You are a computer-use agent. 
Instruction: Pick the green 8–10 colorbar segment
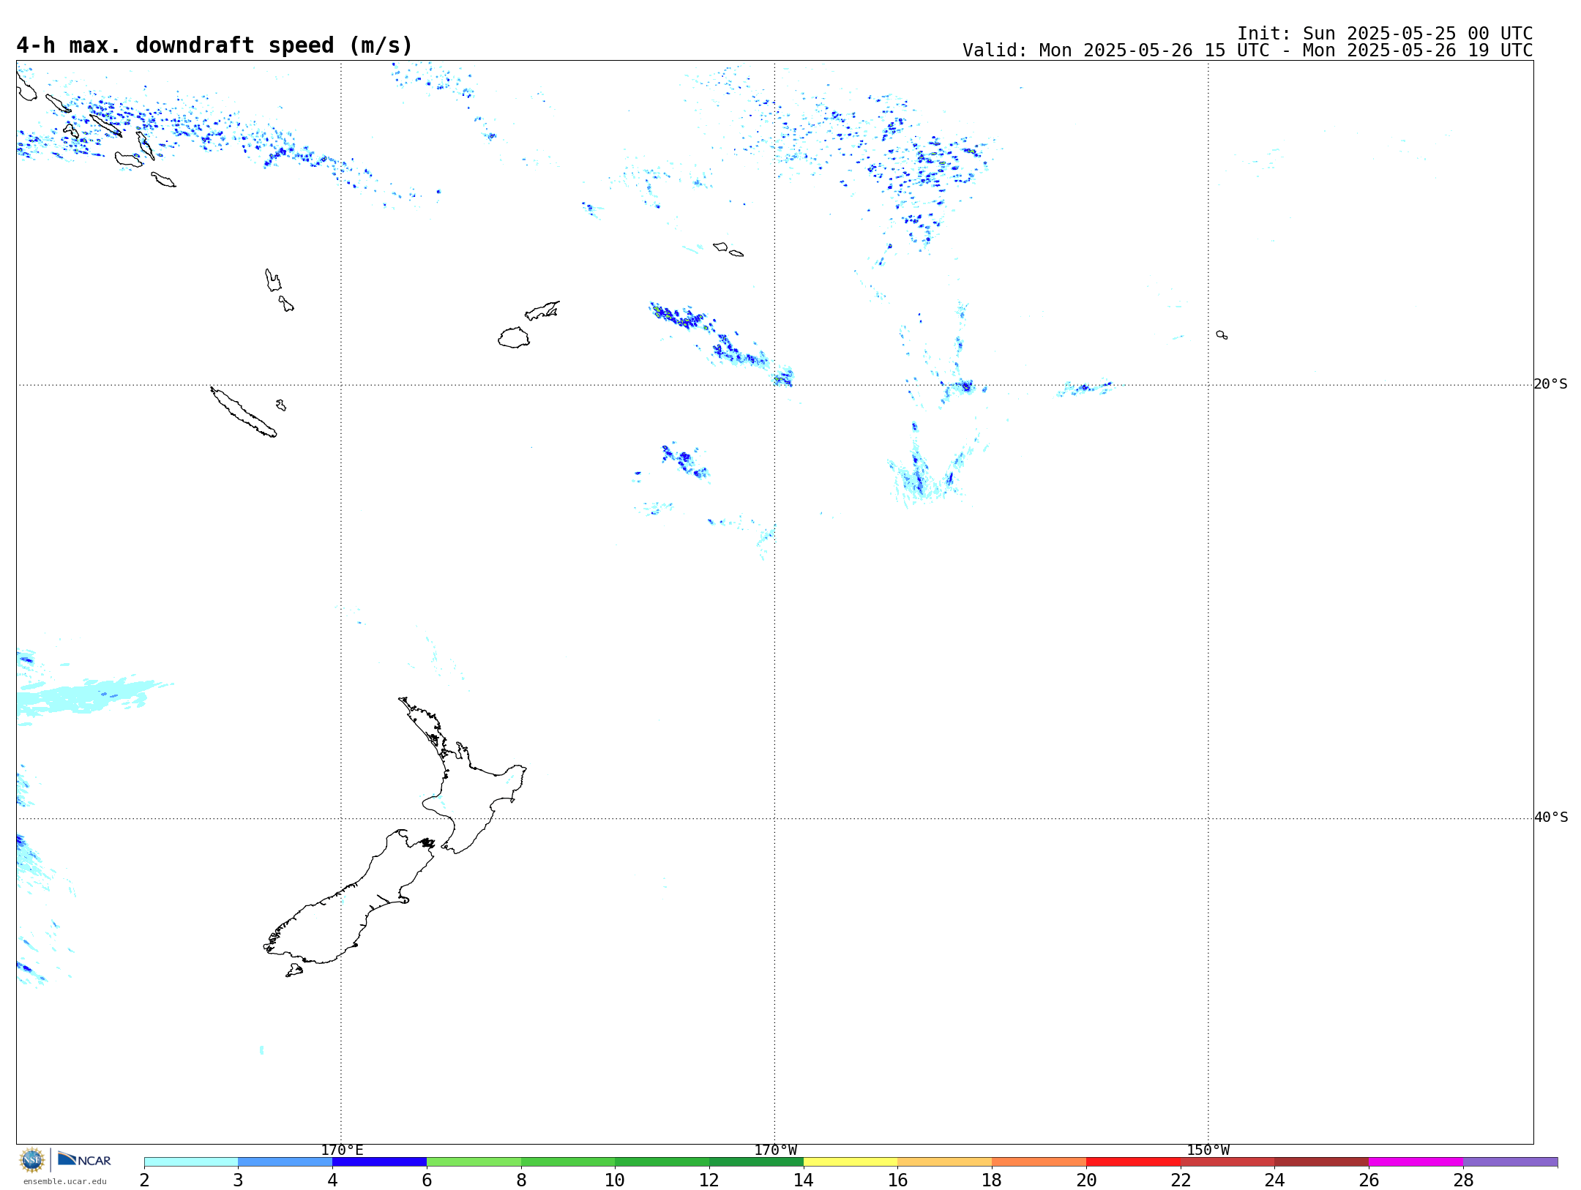568,1162
